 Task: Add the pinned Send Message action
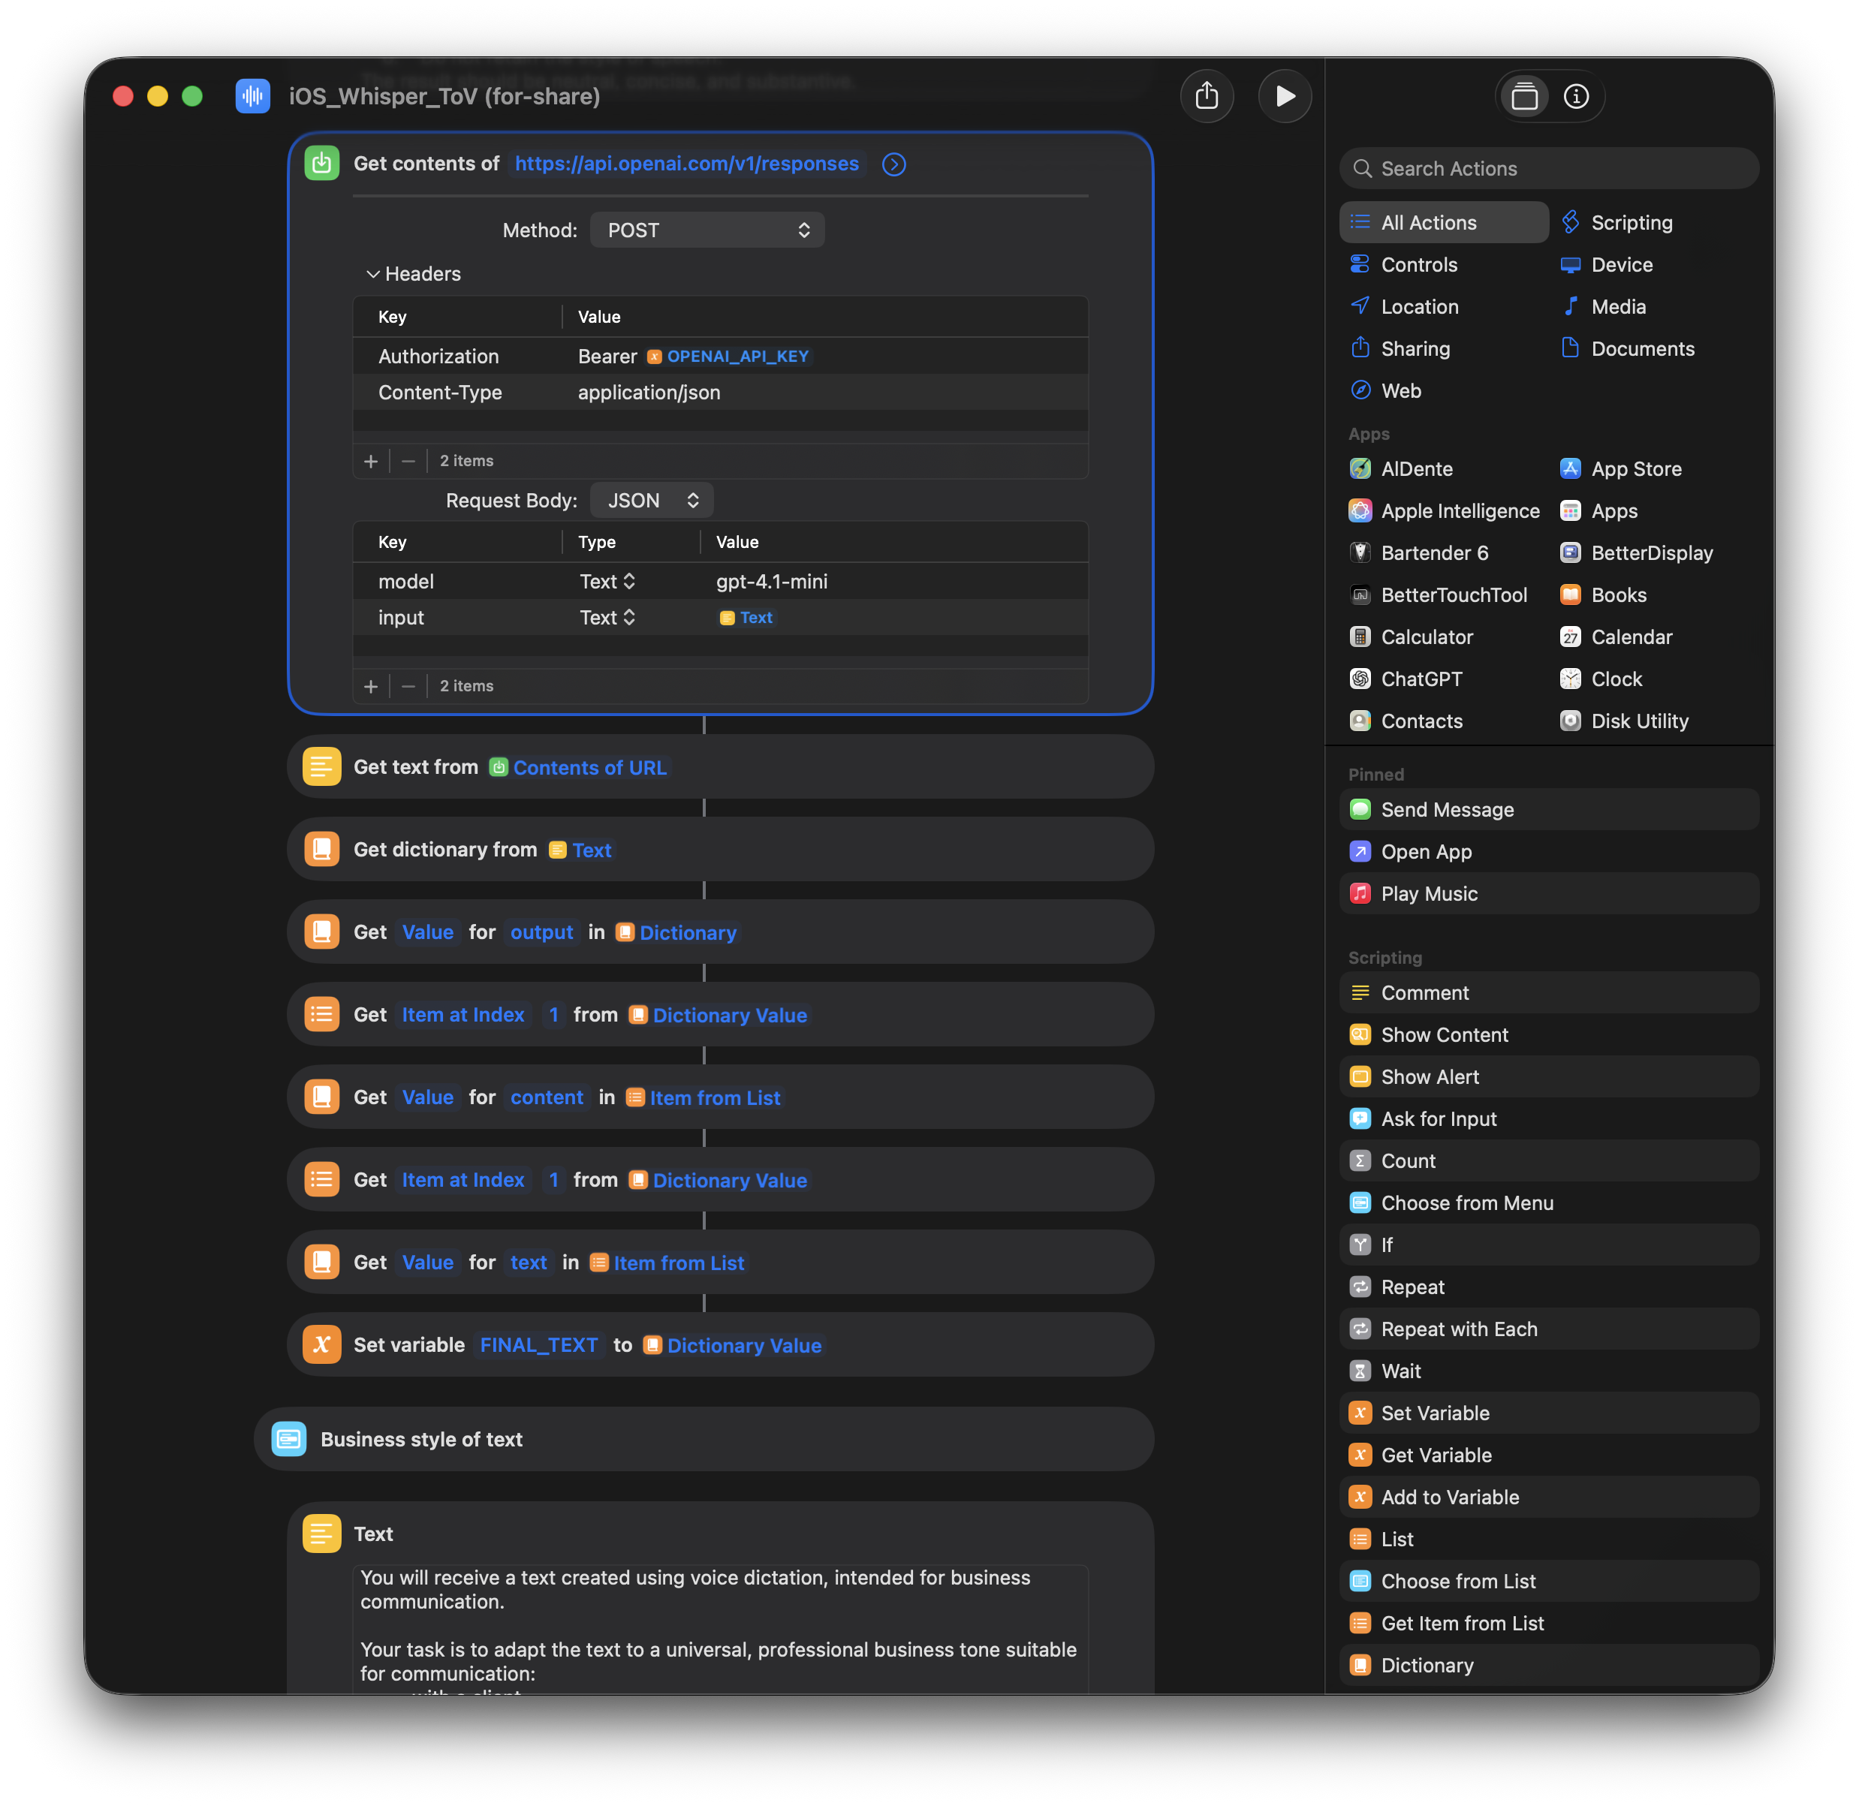1550,810
